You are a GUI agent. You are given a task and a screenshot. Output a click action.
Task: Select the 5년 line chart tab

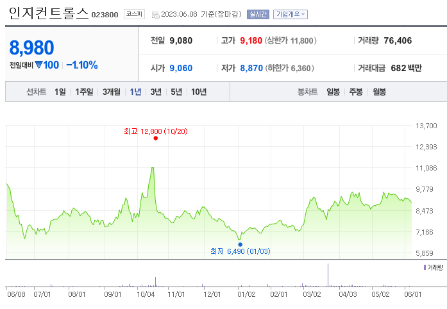[x=176, y=92]
